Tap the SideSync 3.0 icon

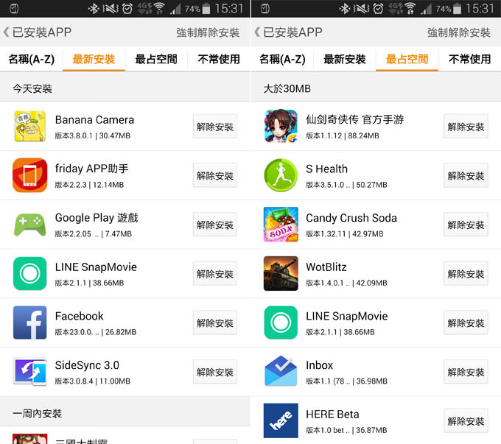30,372
